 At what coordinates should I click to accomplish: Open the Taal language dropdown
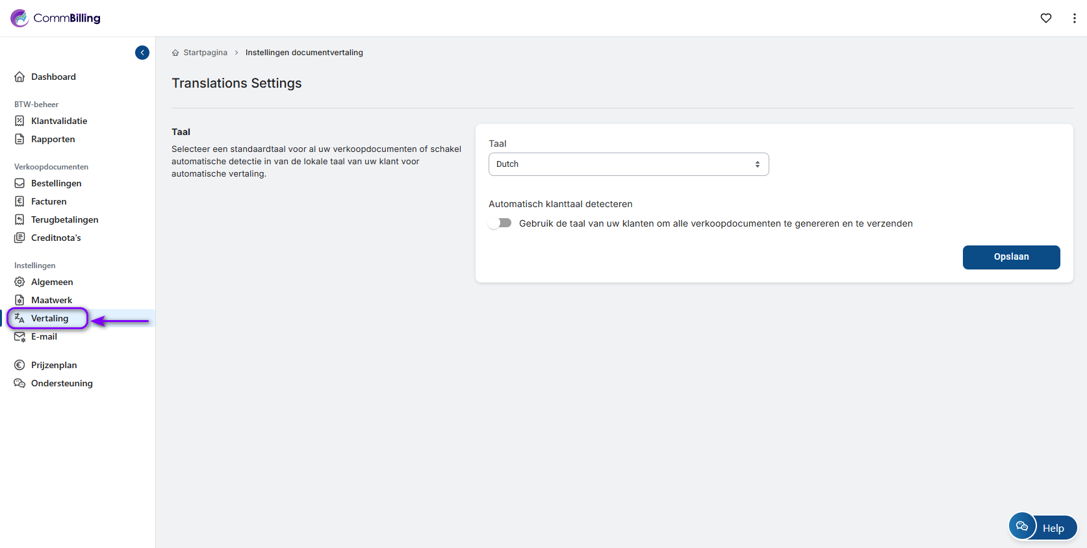tap(628, 164)
